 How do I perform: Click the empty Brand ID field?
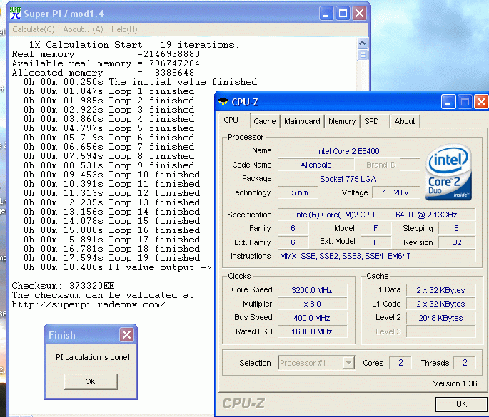point(410,165)
